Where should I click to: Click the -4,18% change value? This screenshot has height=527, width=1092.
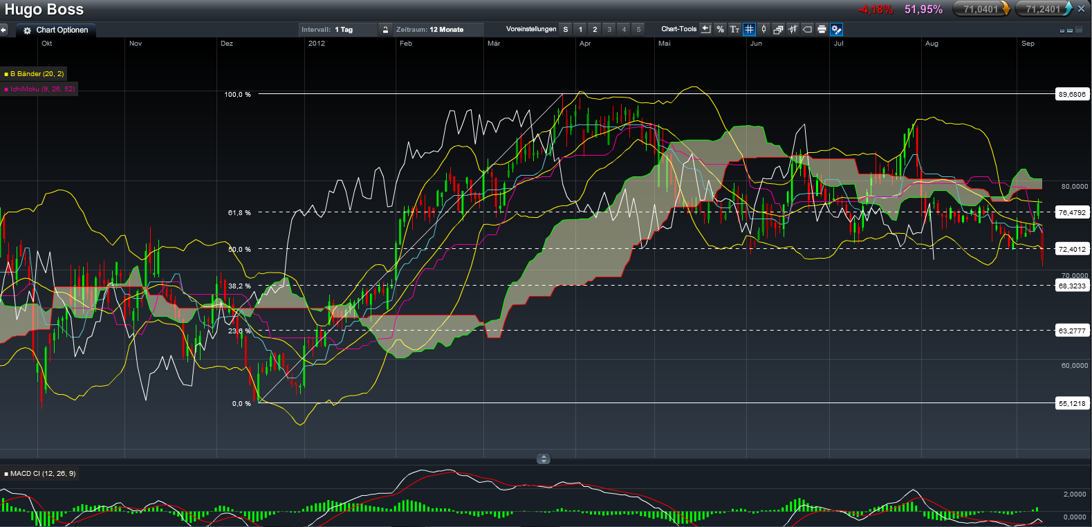[x=876, y=10]
